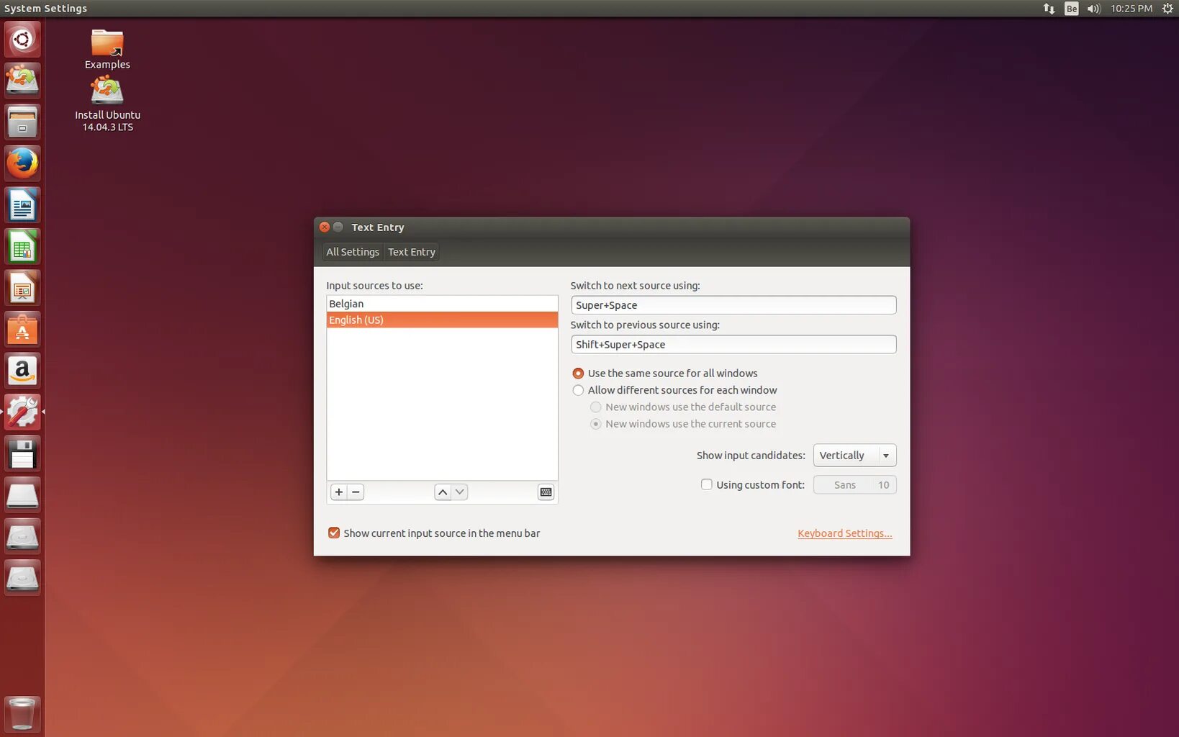Click Shift+Super+Space previous source shortcut field
The width and height of the screenshot is (1179, 737).
[x=733, y=345]
